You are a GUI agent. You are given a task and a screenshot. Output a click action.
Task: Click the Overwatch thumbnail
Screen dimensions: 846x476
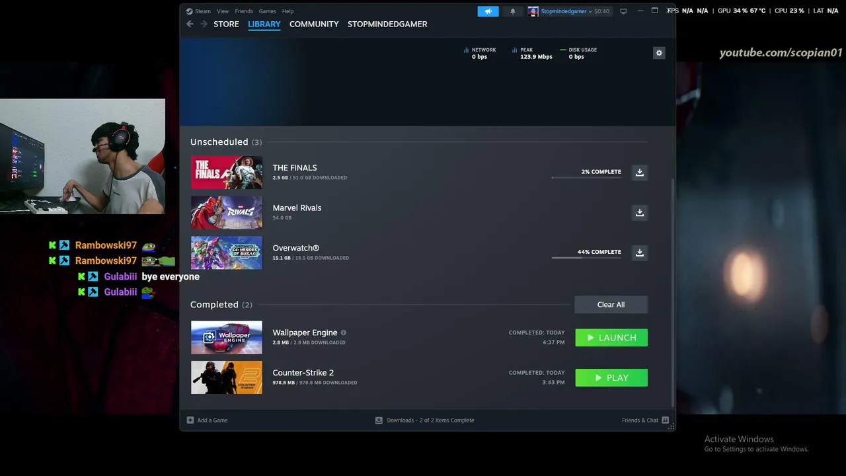pyautogui.click(x=227, y=253)
